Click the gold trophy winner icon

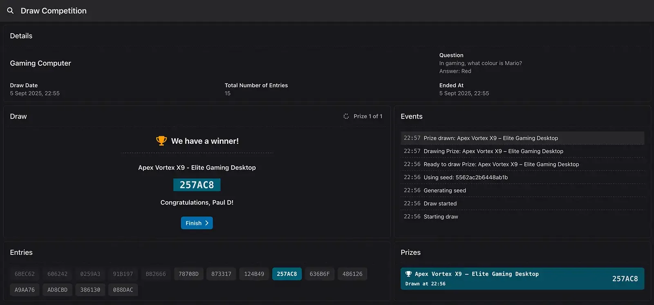[x=161, y=141]
